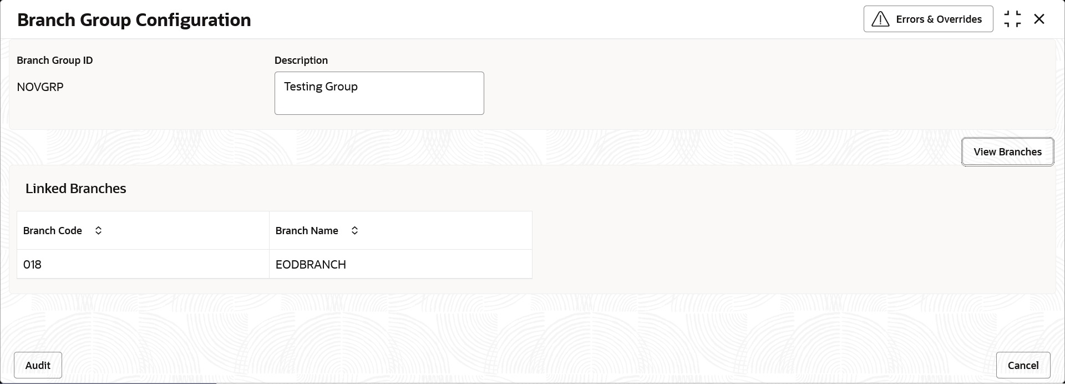
Task: Collapse the dialog using the shrink icon
Action: pyautogui.click(x=1012, y=19)
